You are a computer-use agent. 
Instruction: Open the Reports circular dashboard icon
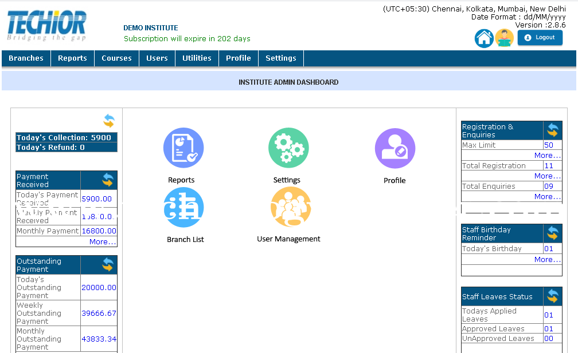183,148
